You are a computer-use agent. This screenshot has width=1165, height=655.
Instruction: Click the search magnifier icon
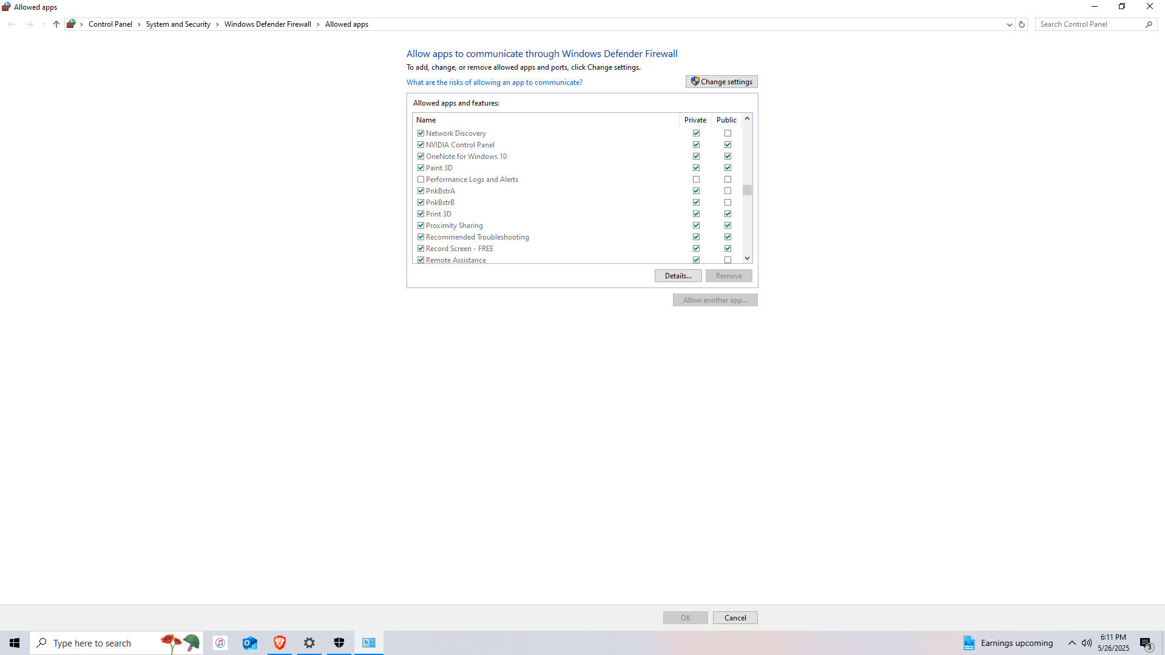[1149, 24]
